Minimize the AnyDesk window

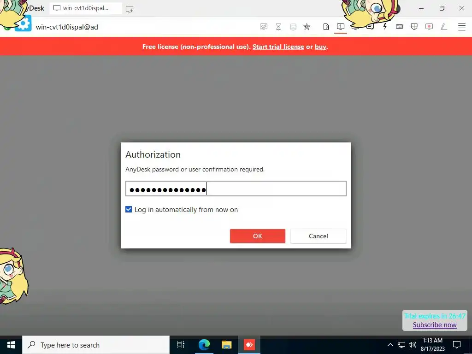(421, 8)
